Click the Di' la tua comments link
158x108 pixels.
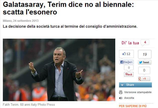click(x=130, y=43)
